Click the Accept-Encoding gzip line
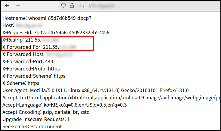 (x=46, y=112)
